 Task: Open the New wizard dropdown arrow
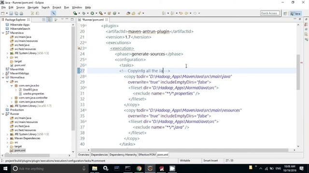point(7,13)
